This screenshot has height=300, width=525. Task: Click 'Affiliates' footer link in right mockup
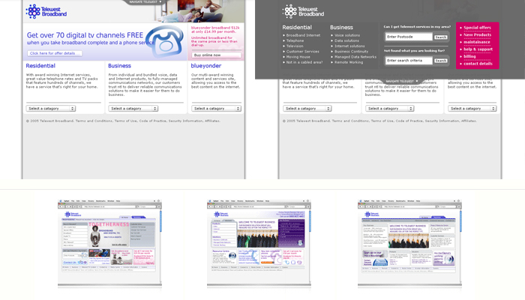tap(469, 121)
